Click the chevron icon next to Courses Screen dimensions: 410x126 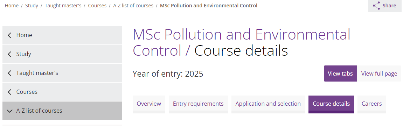pyautogui.click(x=10, y=92)
